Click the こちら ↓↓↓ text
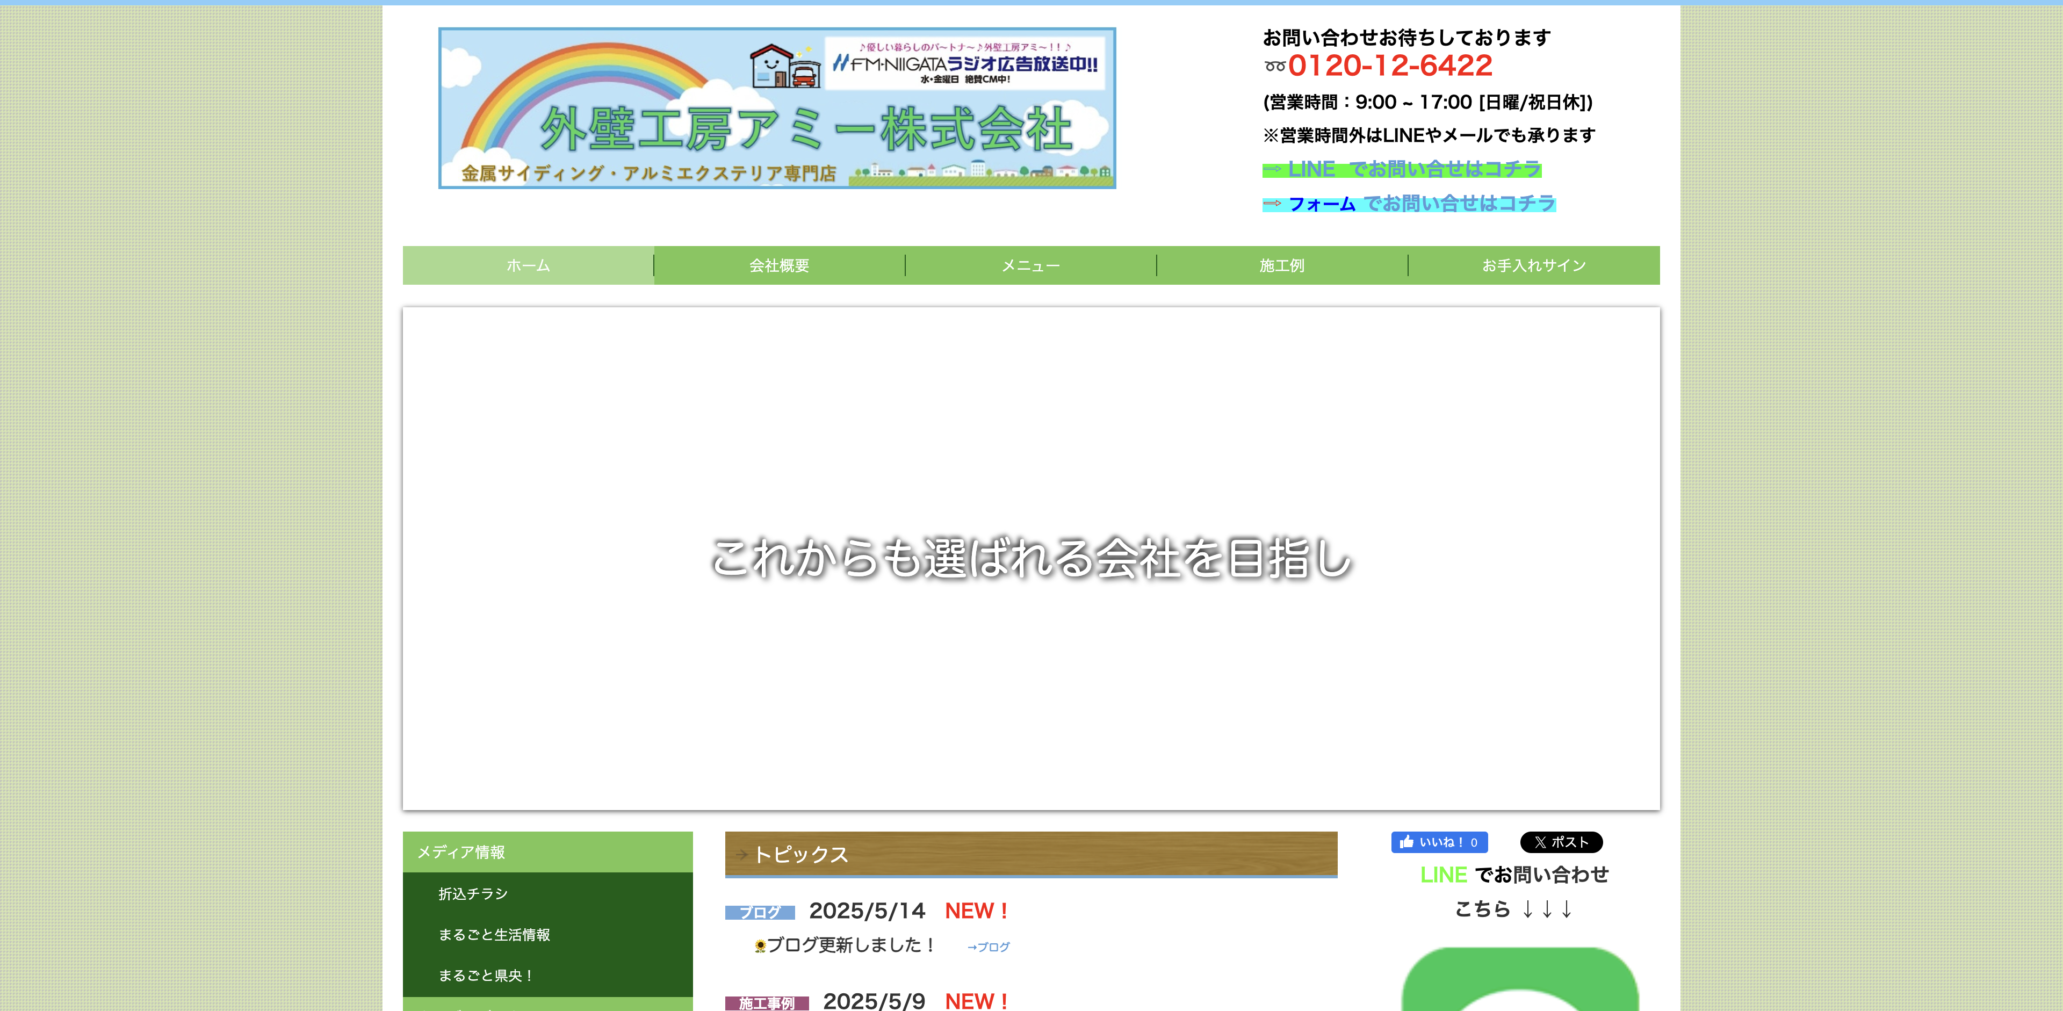The width and height of the screenshot is (2063, 1011). [1513, 909]
